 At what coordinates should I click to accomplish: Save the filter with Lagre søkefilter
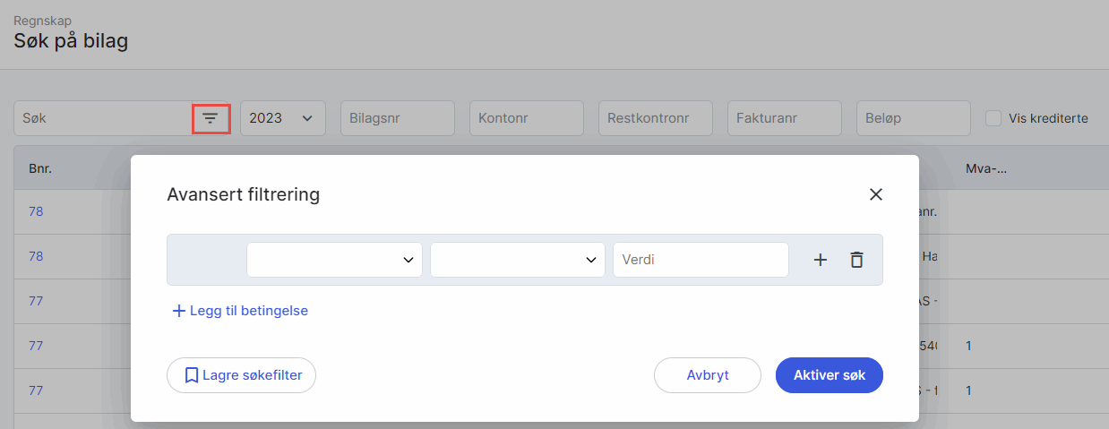(241, 375)
